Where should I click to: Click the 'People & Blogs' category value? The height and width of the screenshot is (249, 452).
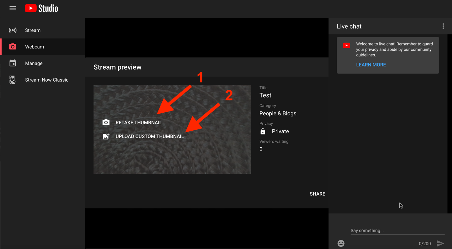click(278, 113)
